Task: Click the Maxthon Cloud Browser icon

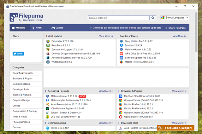Action: [121, 96]
